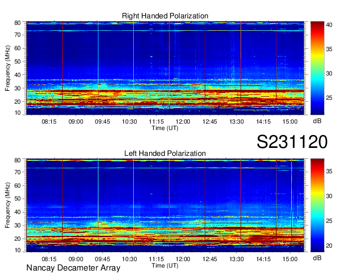Click the 20 tick on the lower color bar

329,246
